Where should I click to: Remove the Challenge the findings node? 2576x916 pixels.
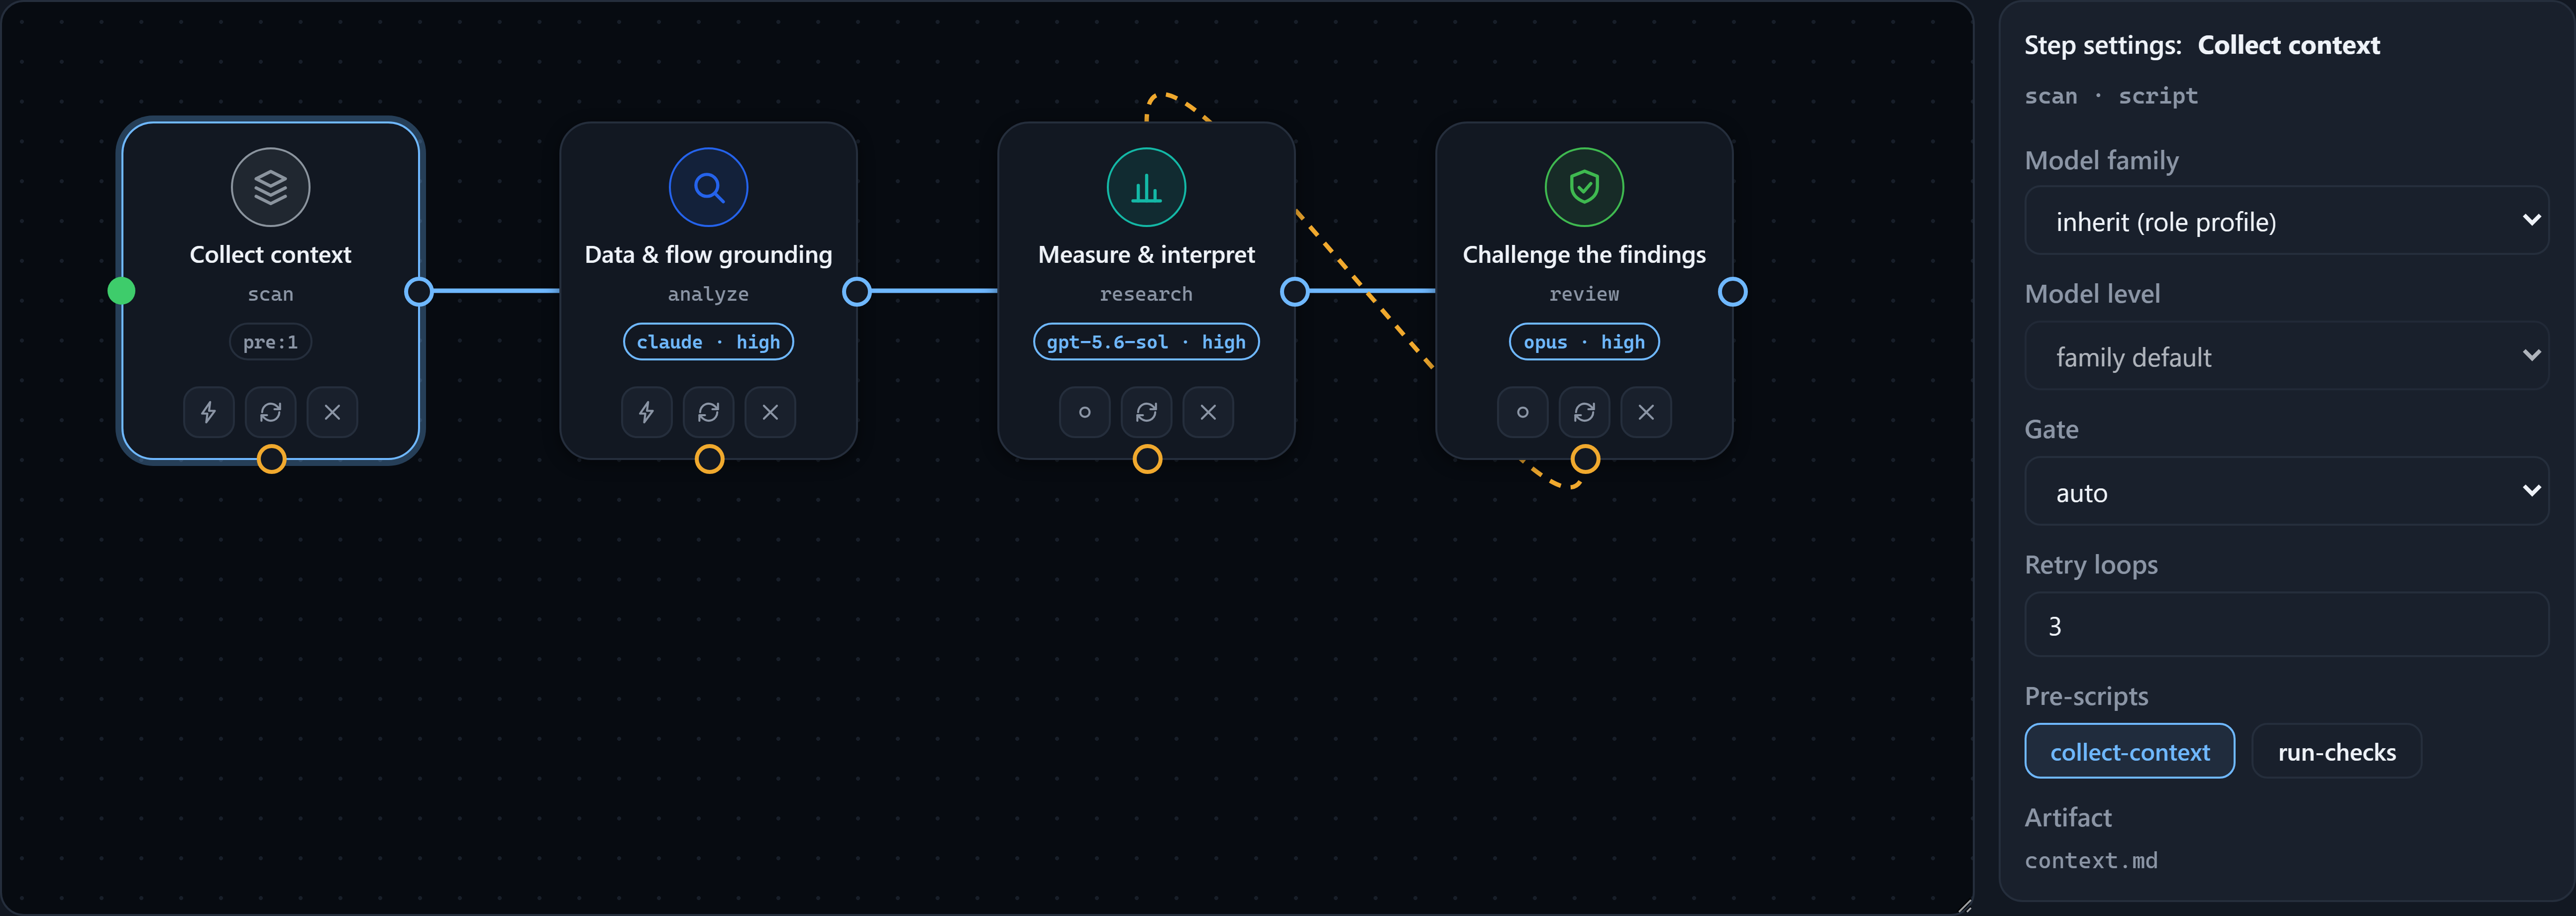[x=1646, y=412]
